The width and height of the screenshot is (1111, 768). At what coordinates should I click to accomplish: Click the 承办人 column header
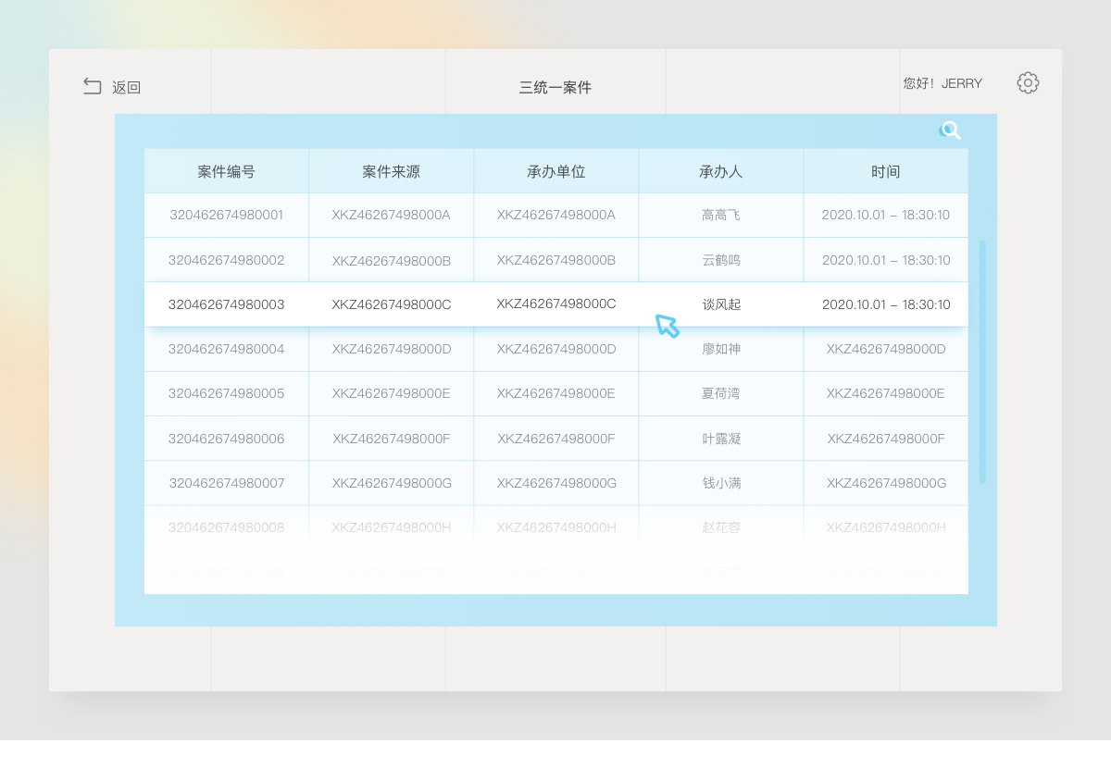pyautogui.click(x=721, y=171)
